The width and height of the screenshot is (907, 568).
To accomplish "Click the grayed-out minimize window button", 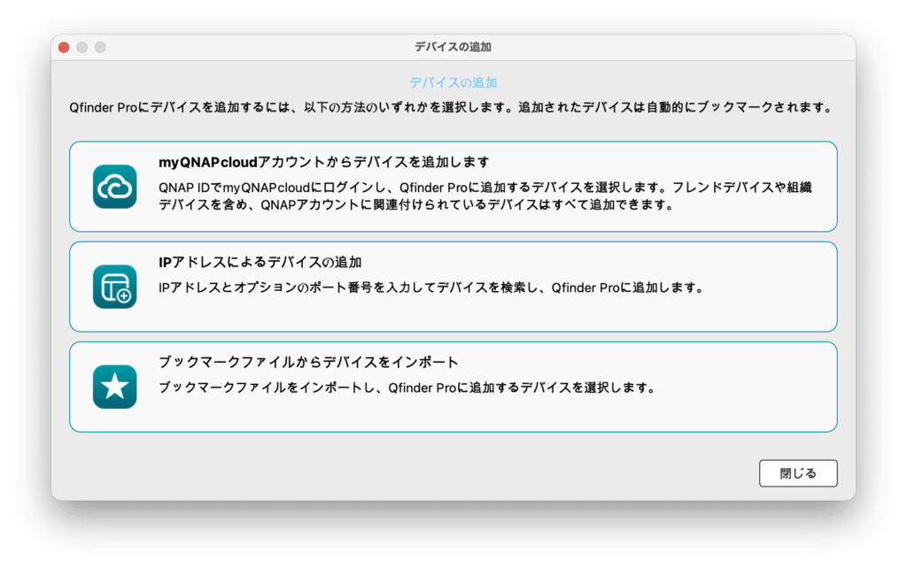I will (81, 47).
